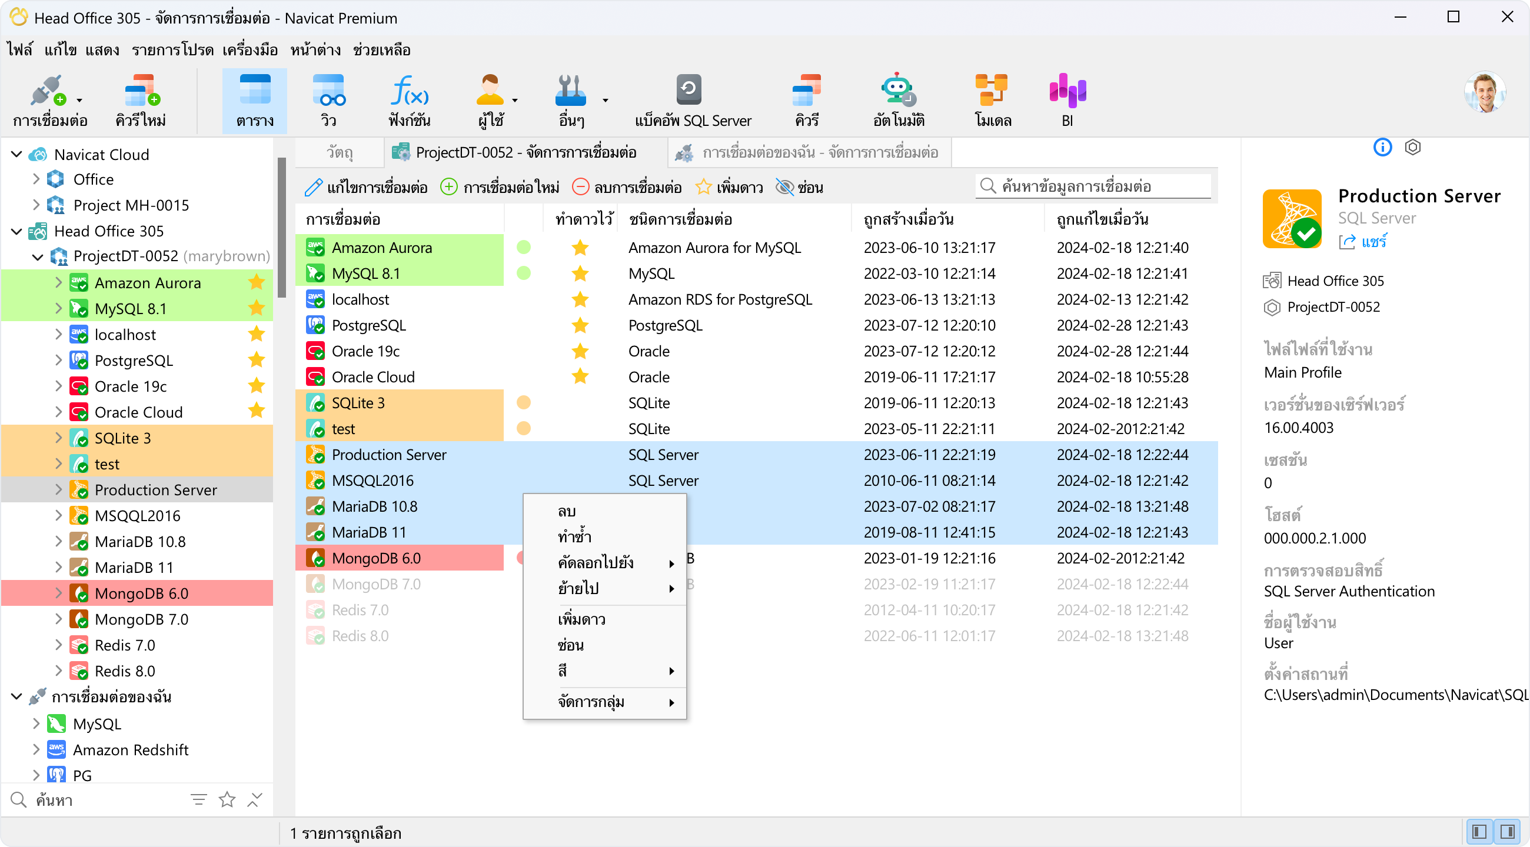Open the สี color submenu in context menu

pyautogui.click(x=604, y=671)
